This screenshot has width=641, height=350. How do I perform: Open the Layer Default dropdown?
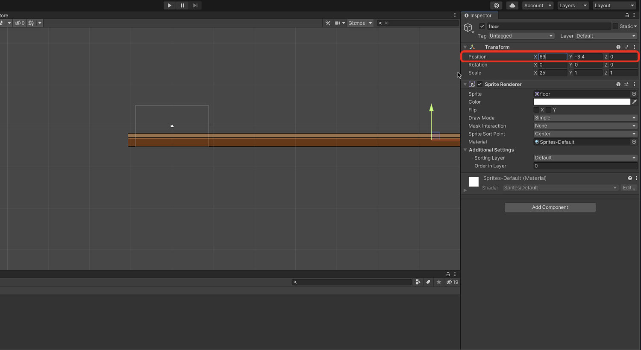pos(606,36)
